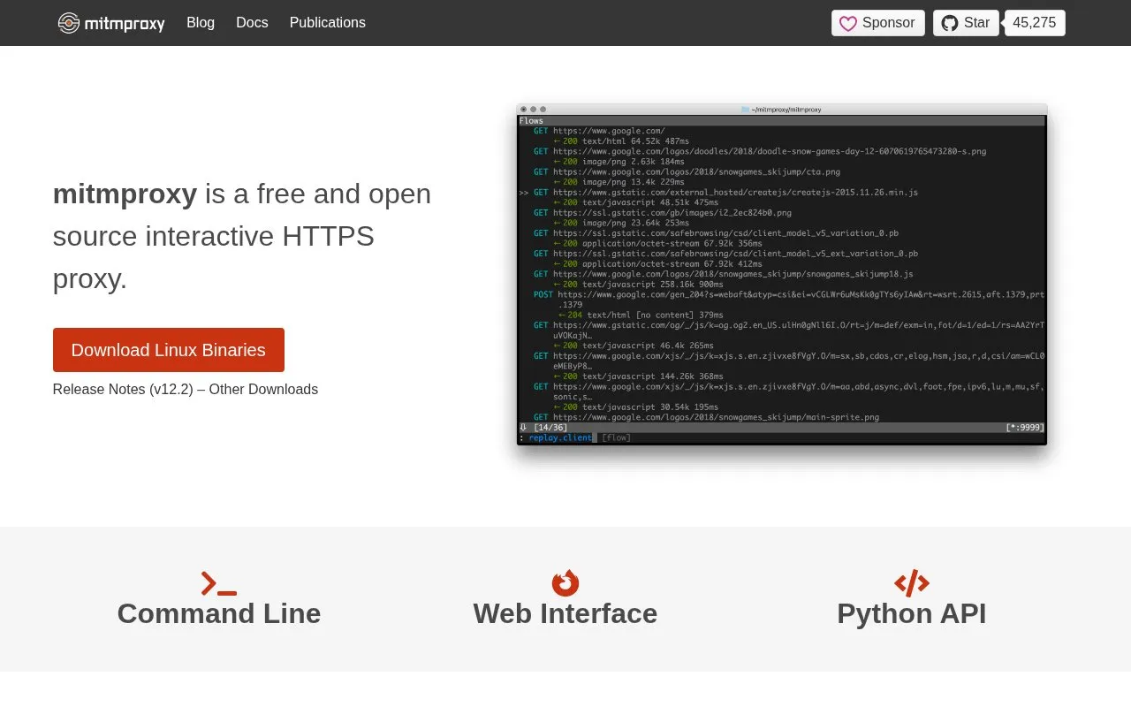Click the heart icon on Sponsor button
Screen dimensions: 1131x707
pyautogui.click(x=848, y=23)
